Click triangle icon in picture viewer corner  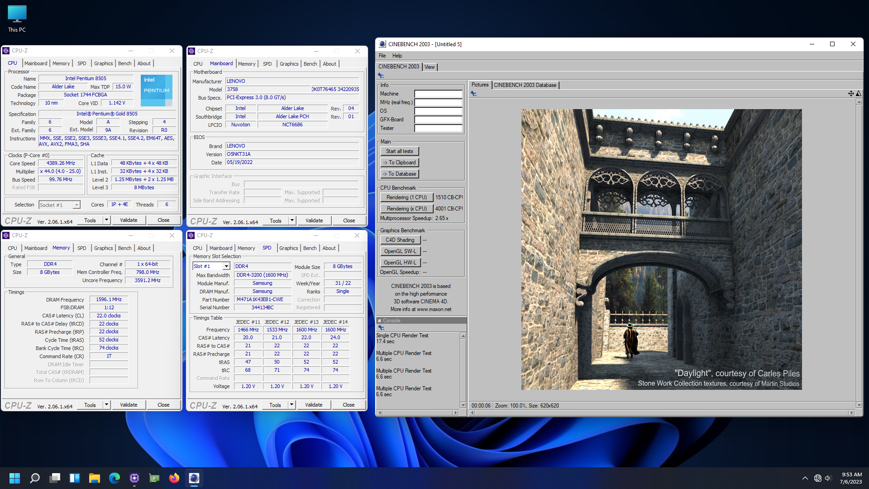(859, 94)
